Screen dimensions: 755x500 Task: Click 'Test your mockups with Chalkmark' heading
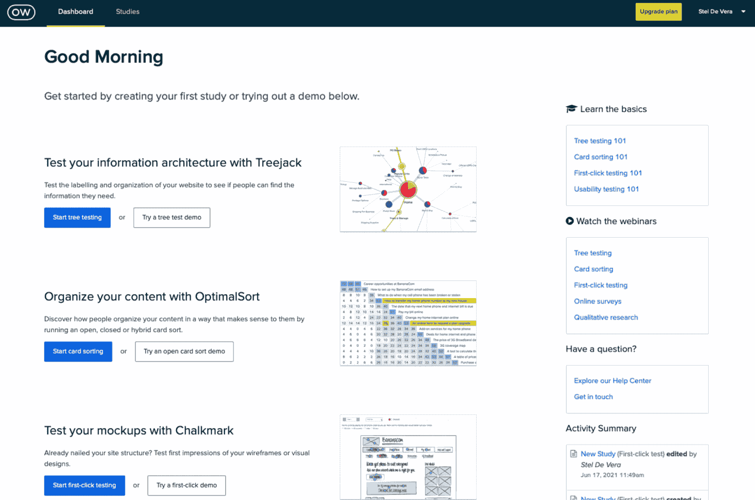click(139, 431)
